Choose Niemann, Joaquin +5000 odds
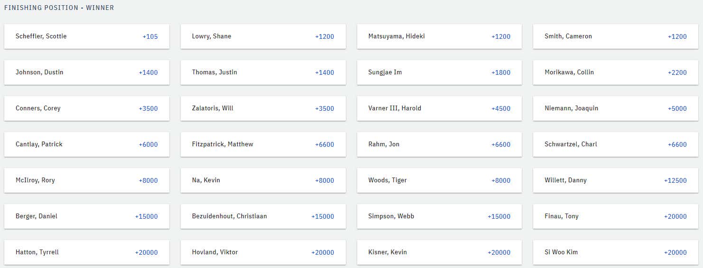The image size is (703, 268). pyautogui.click(x=616, y=108)
